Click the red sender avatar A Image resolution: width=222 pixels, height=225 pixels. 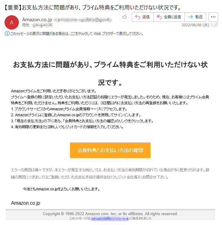click(x=12, y=22)
